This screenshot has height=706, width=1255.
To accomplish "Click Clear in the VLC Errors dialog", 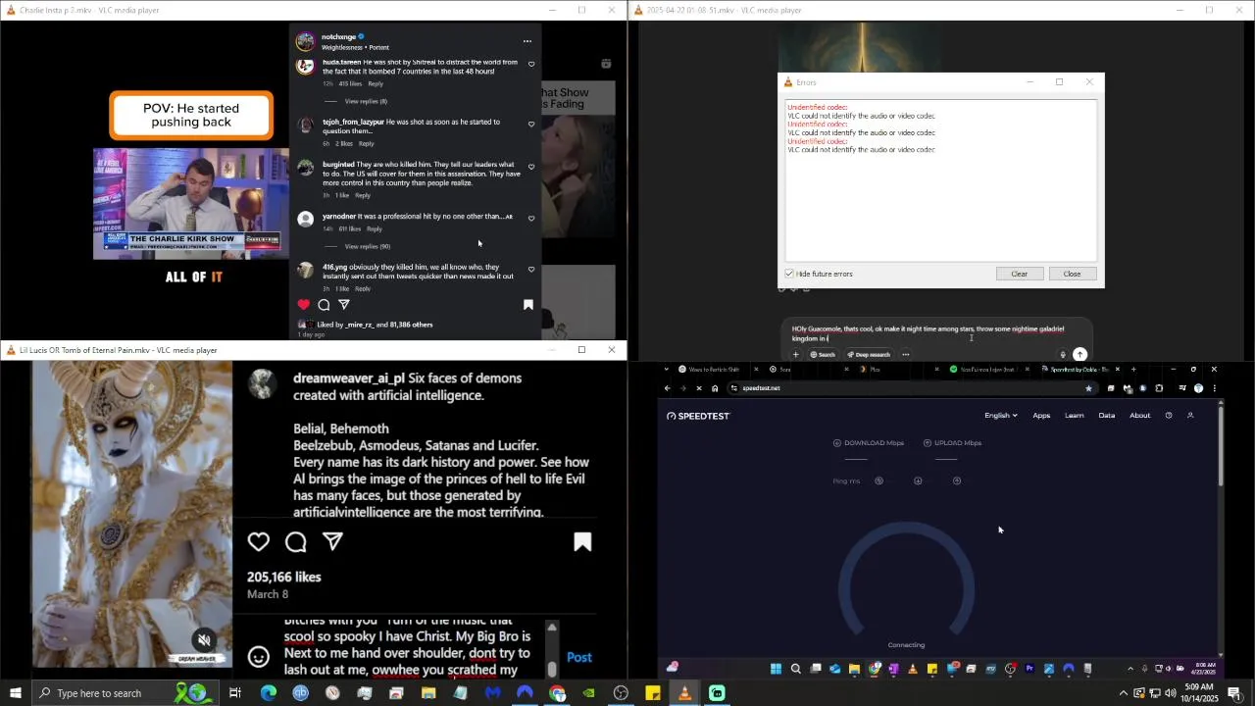I will tap(1020, 274).
